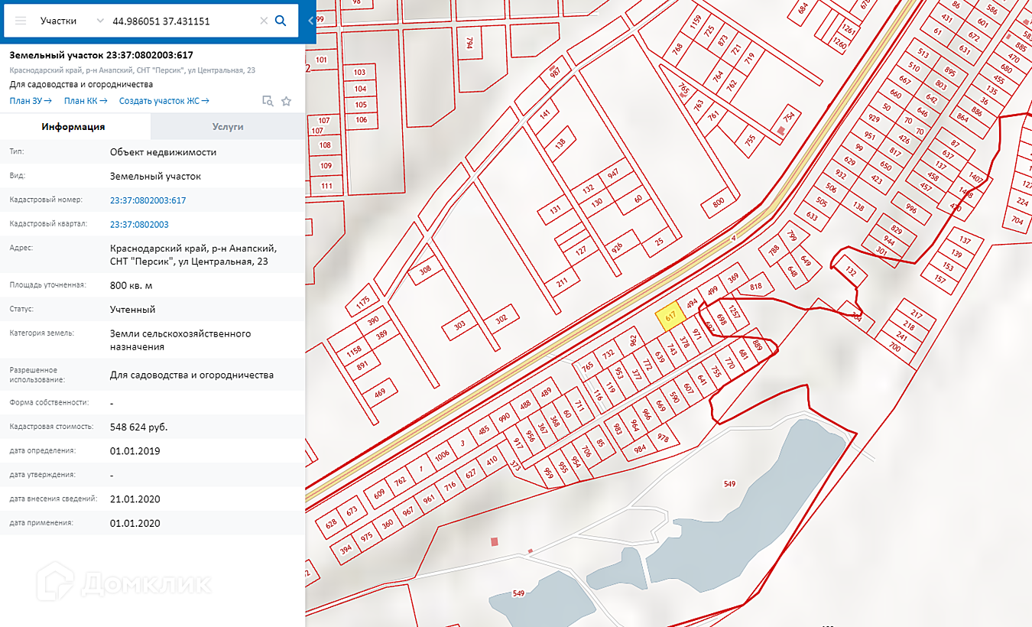Open the hamburger menu in search bar
This screenshot has width=1032, height=627.
tap(21, 21)
